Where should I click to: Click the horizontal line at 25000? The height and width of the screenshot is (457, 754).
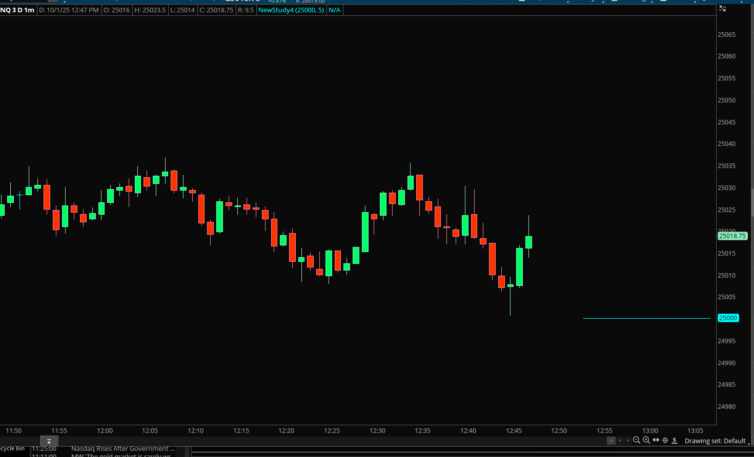(x=646, y=318)
